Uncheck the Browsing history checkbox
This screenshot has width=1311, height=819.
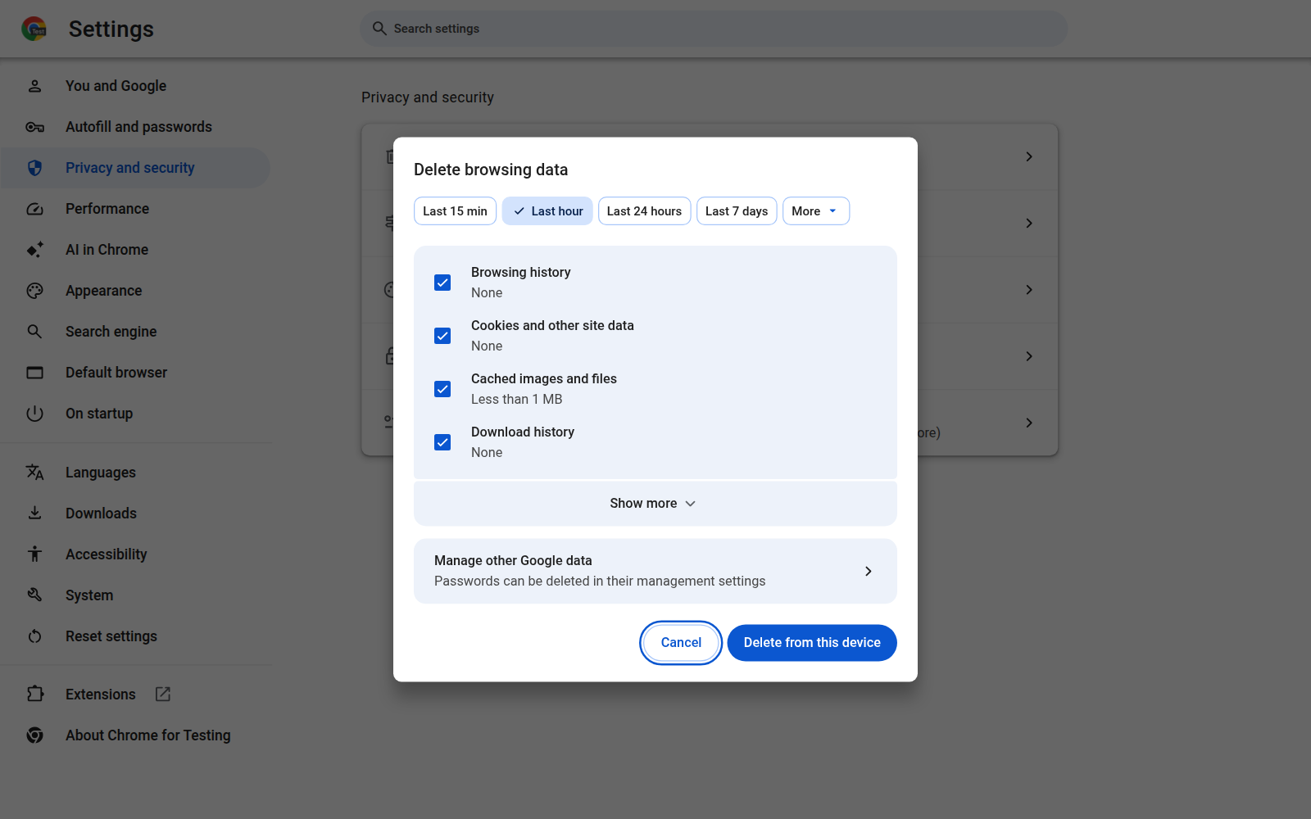point(442,283)
